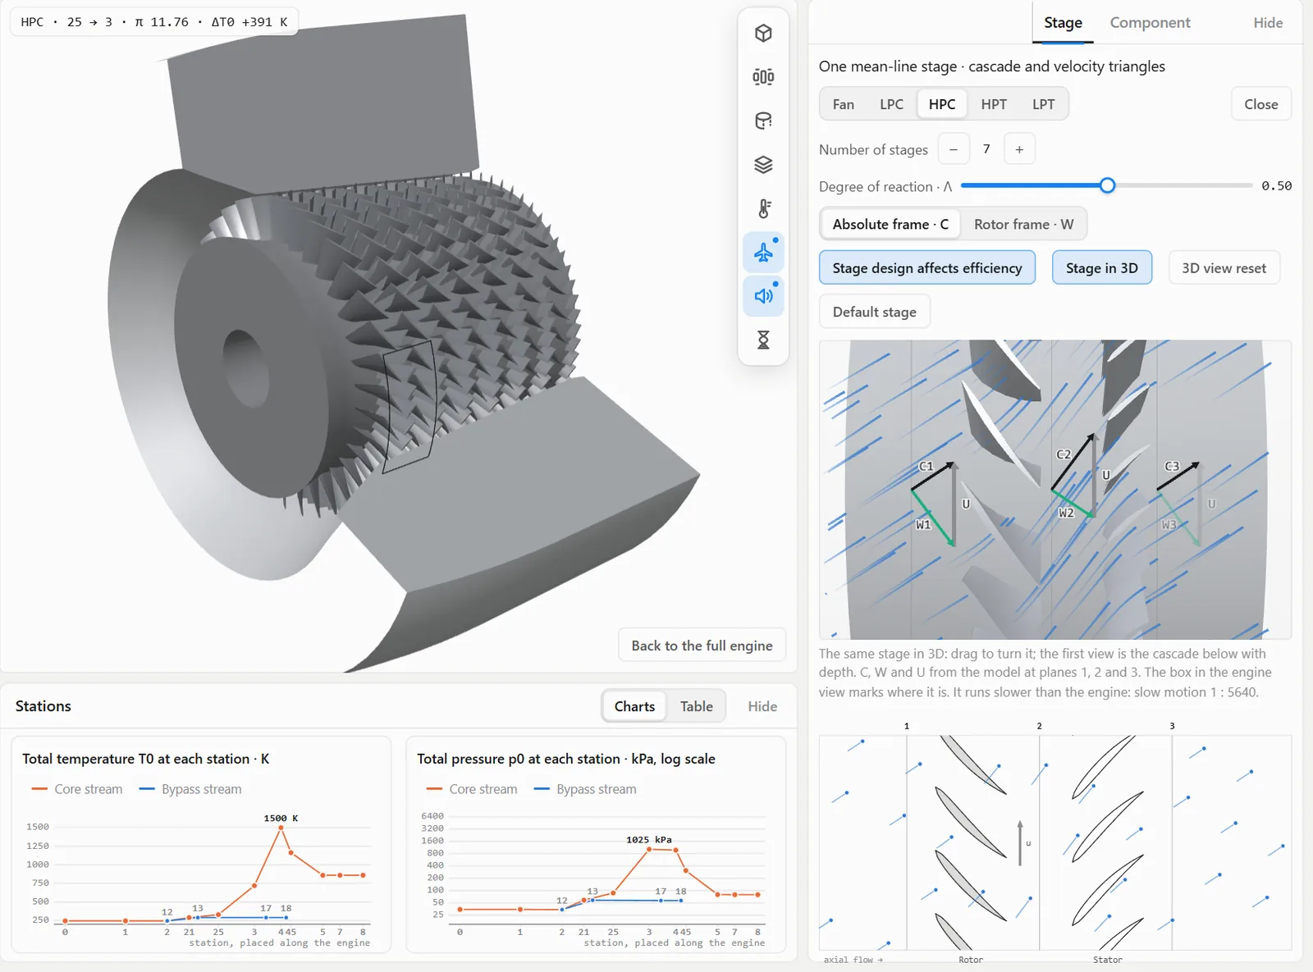1313x972 pixels.
Task: Decrease number of stages with minus
Action: tap(954, 149)
